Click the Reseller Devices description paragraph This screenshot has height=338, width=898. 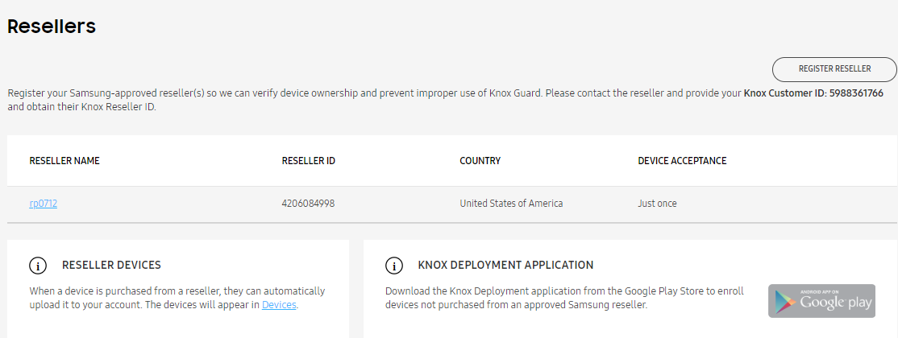[177, 298]
